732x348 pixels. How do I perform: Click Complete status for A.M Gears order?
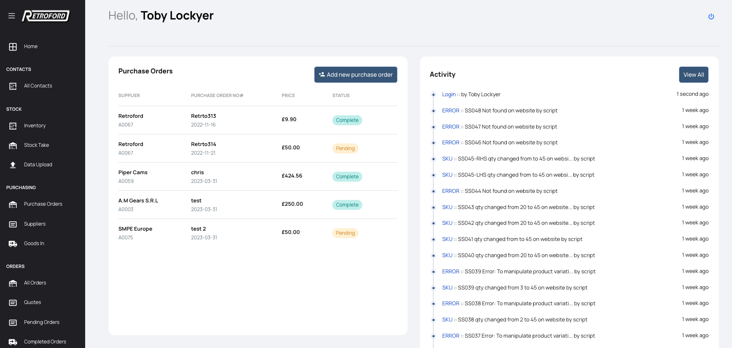347,205
